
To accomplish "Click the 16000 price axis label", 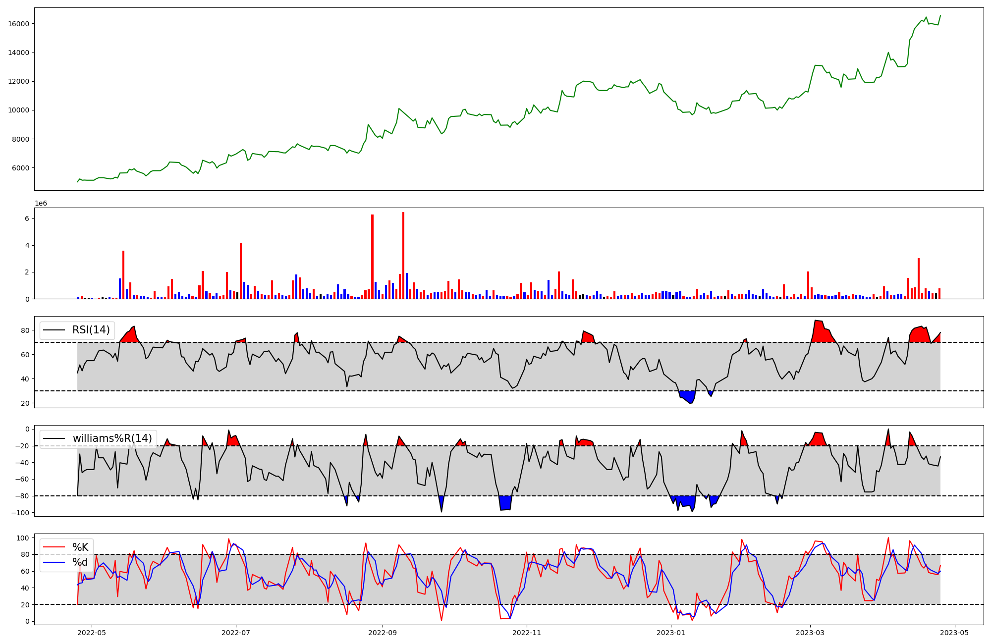I will pyautogui.click(x=19, y=24).
